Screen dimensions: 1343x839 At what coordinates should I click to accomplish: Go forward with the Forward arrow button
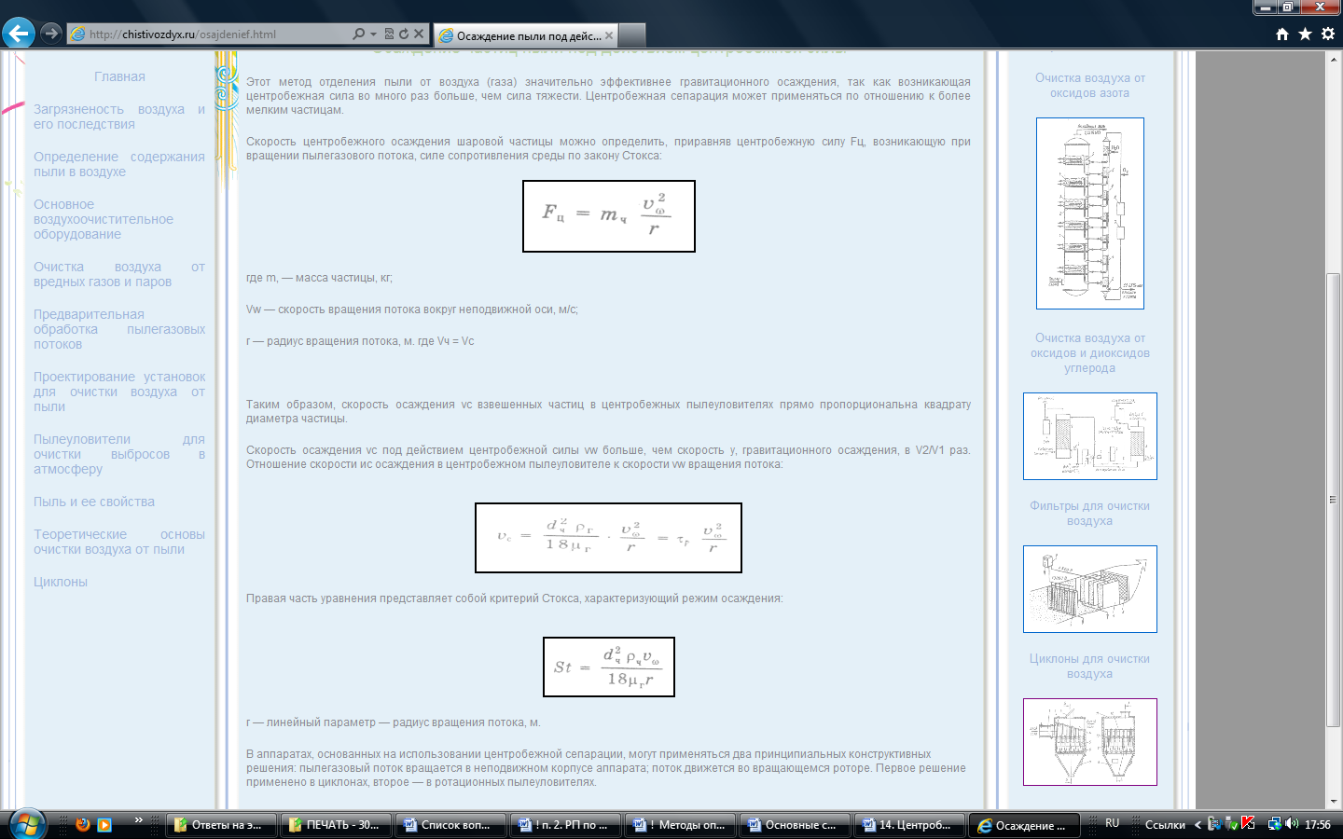point(51,34)
